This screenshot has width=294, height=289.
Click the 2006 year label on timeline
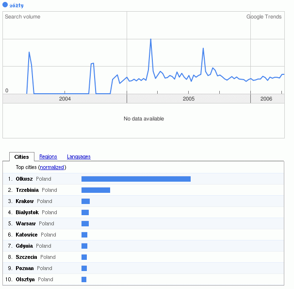coord(266,99)
